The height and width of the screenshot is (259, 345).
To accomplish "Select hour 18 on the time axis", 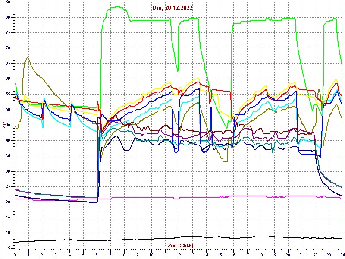I will point(261,255).
